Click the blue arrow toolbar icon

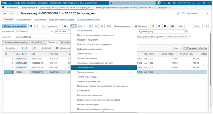click(x=90, y=26)
